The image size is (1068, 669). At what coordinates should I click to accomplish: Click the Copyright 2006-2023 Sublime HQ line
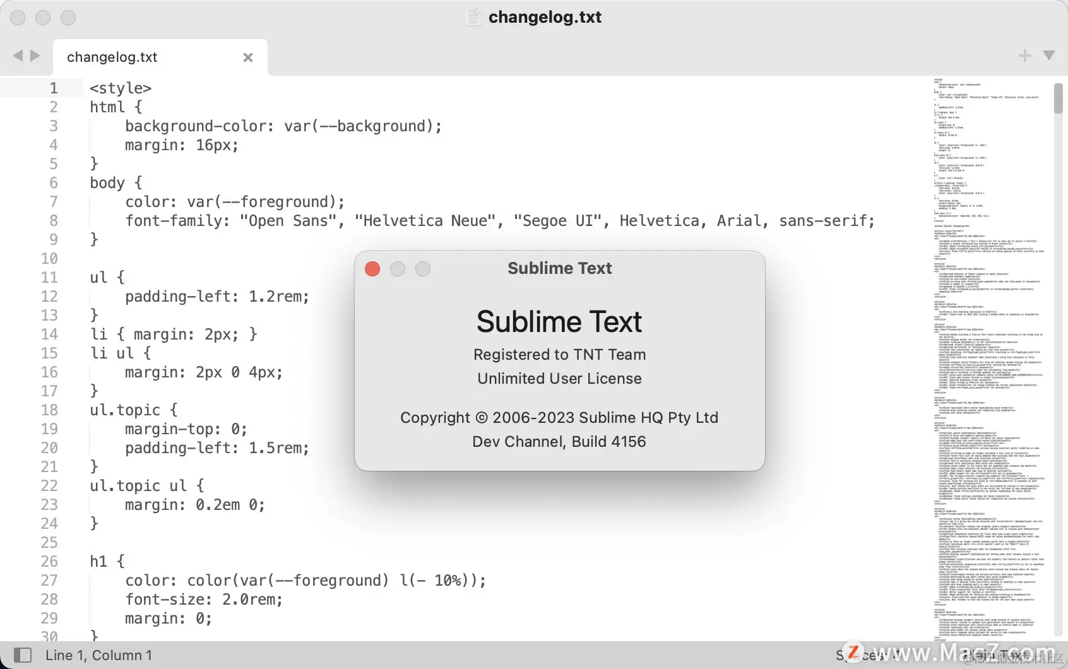559,418
